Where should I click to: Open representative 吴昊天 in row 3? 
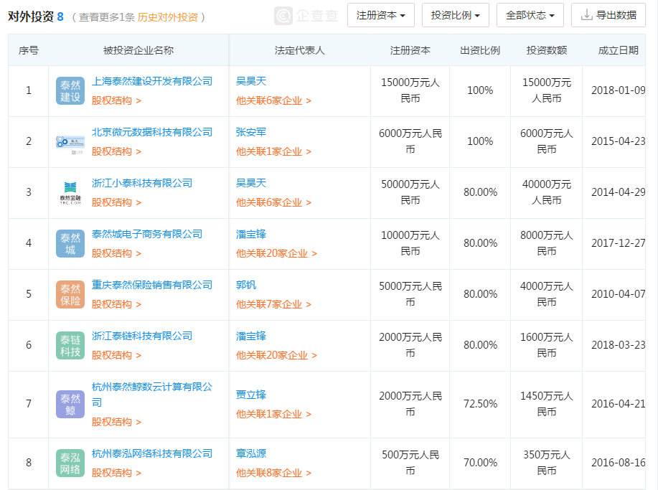(x=251, y=183)
